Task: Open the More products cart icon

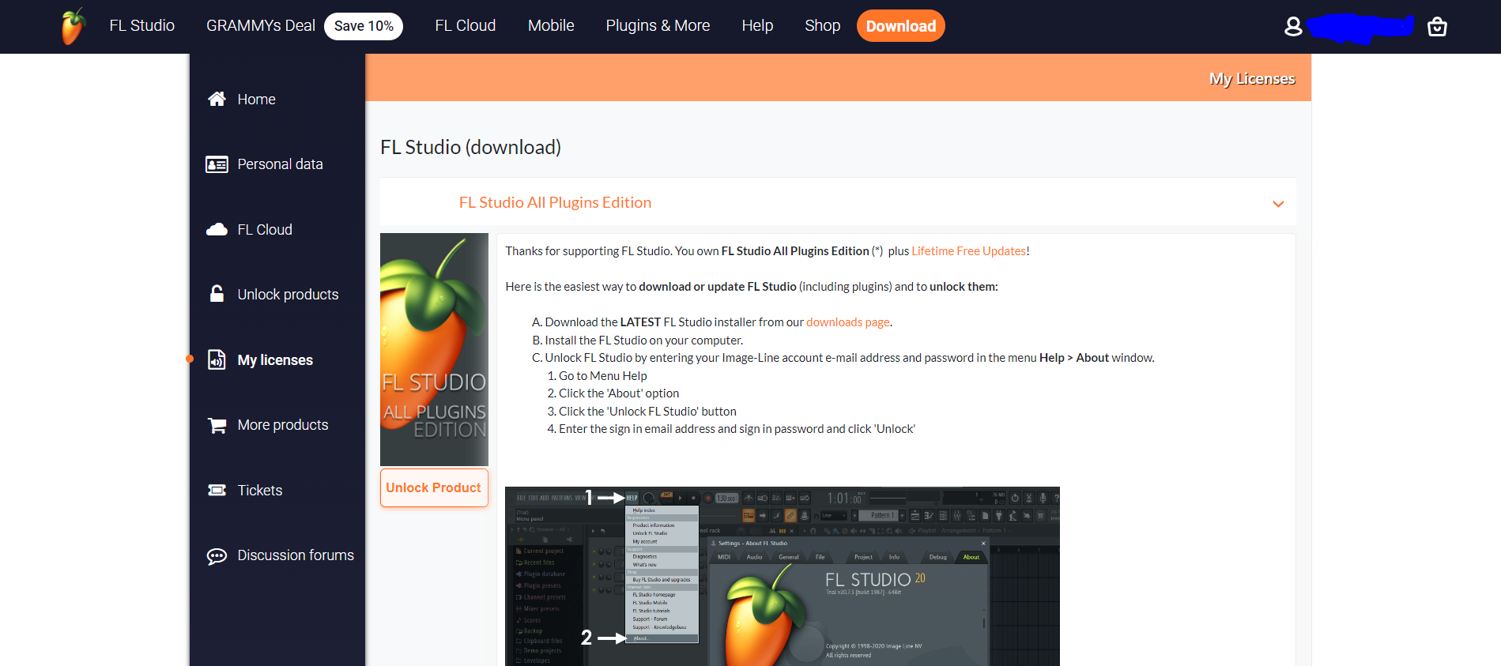Action: tap(217, 425)
